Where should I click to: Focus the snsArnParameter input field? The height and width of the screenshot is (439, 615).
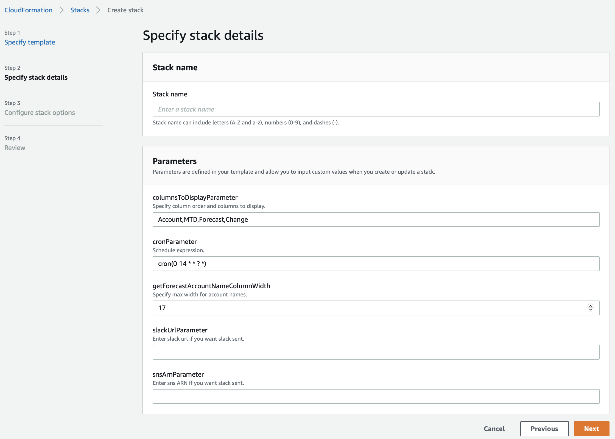[x=376, y=396]
